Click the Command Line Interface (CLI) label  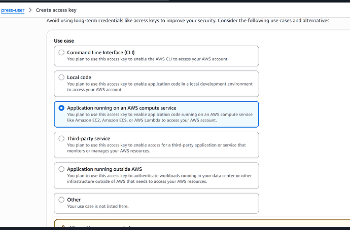(x=101, y=52)
